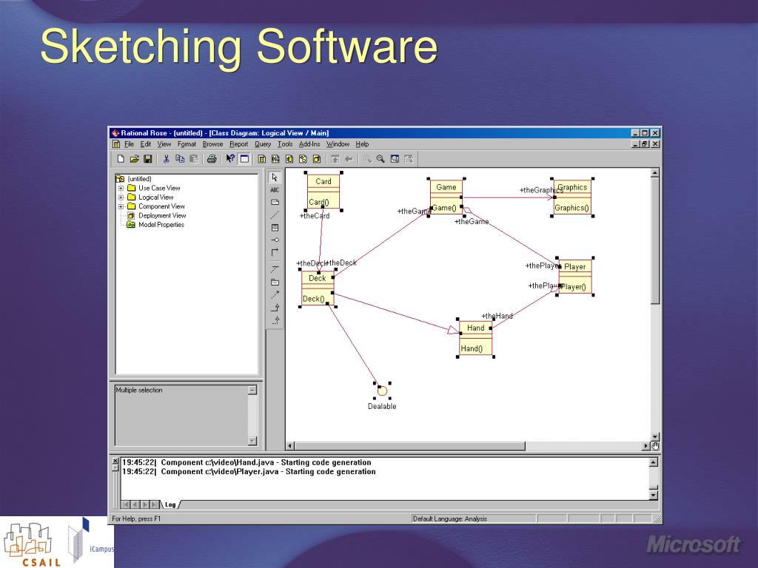Click the Undo Fit In Window icon

click(409, 159)
